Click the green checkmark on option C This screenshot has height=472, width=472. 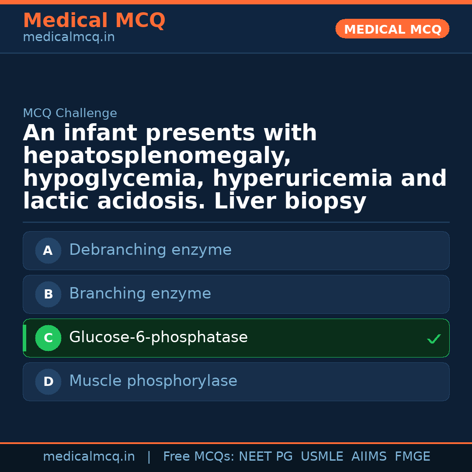pos(434,339)
